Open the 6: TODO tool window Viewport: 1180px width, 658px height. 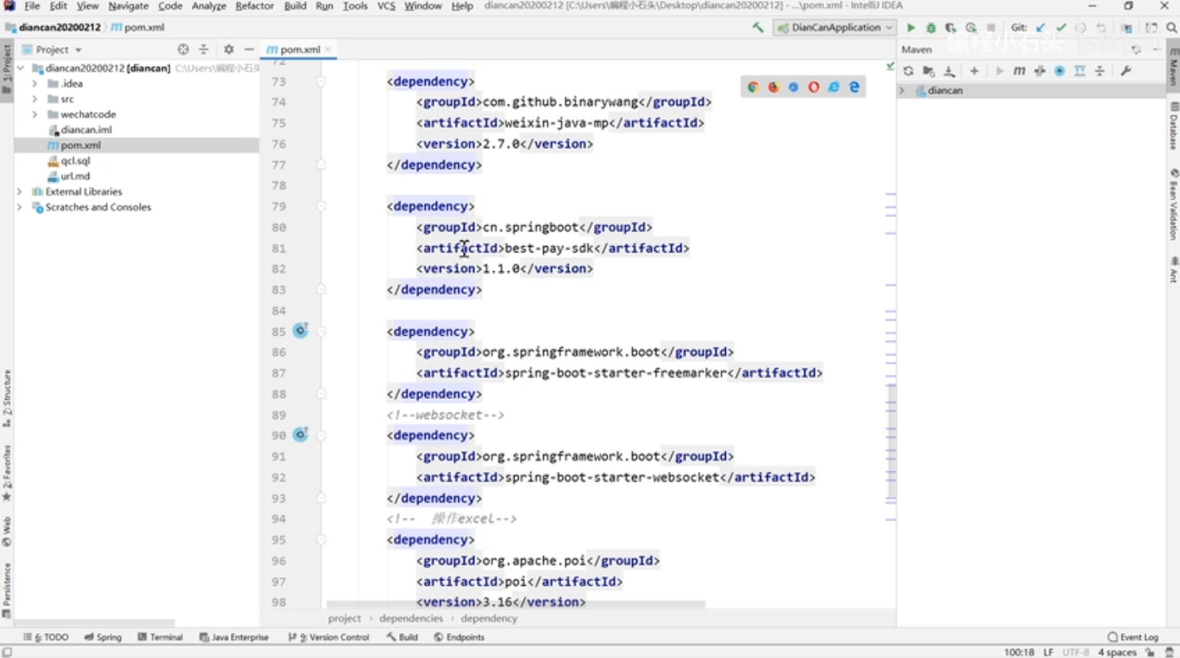pyautogui.click(x=46, y=637)
